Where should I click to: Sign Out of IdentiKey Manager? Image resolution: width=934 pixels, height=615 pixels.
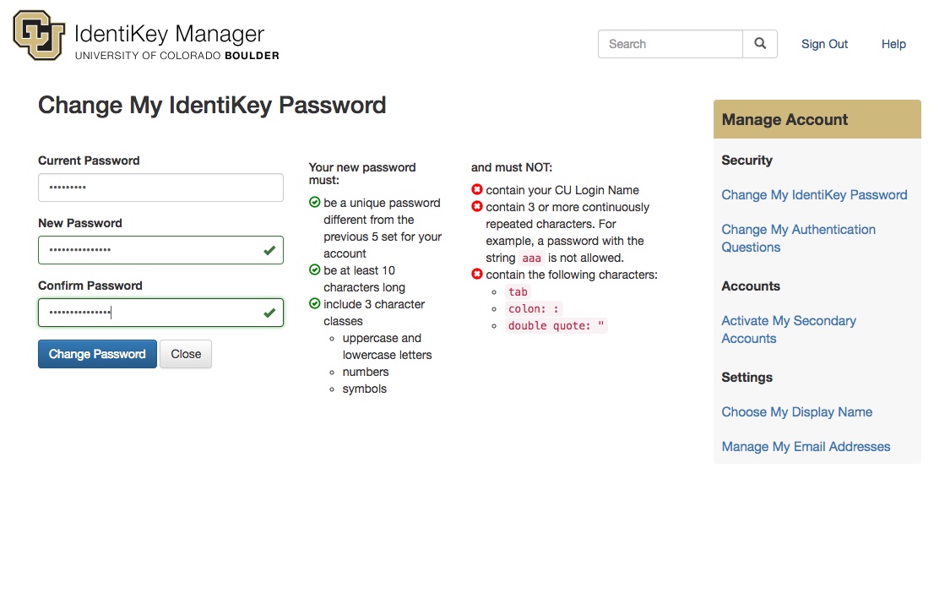pos(824,44)
